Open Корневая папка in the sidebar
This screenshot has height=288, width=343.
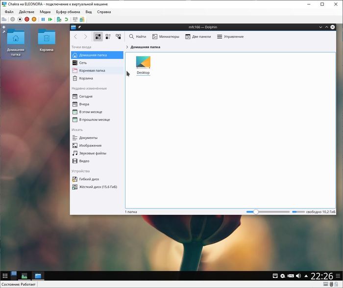(x=92, y=71)
